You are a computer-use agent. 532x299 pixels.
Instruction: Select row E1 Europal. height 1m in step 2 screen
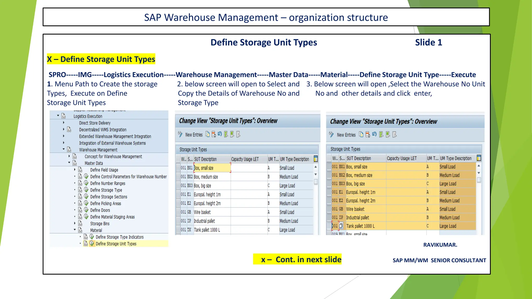[178, 194]
